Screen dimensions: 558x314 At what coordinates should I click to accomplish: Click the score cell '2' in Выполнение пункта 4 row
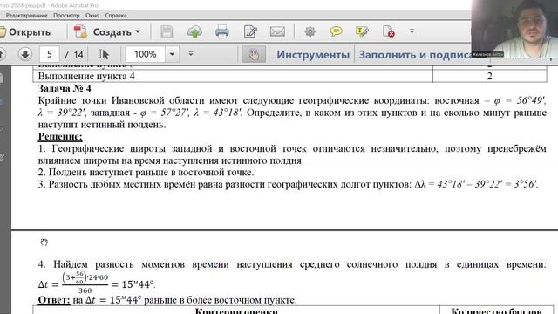[490, 76]
